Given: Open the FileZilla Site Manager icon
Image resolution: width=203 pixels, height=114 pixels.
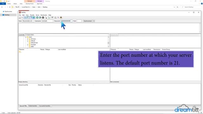Looking at the screenshot, I should [20, 18].
